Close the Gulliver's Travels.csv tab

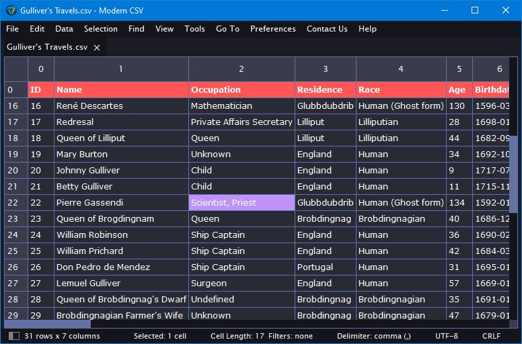pyautogui.click(x=97, y=48)
